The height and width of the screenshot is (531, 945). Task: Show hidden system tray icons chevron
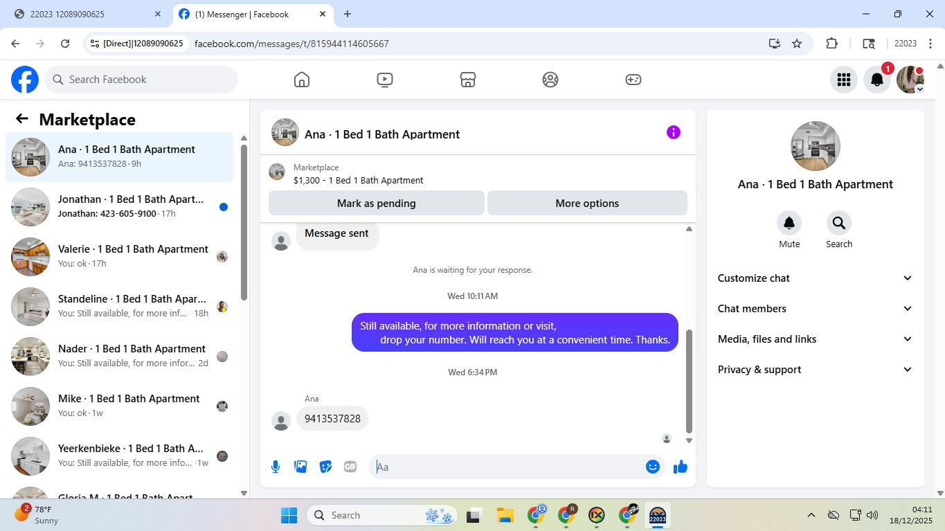pyautogui.click(x=811, y=515)
